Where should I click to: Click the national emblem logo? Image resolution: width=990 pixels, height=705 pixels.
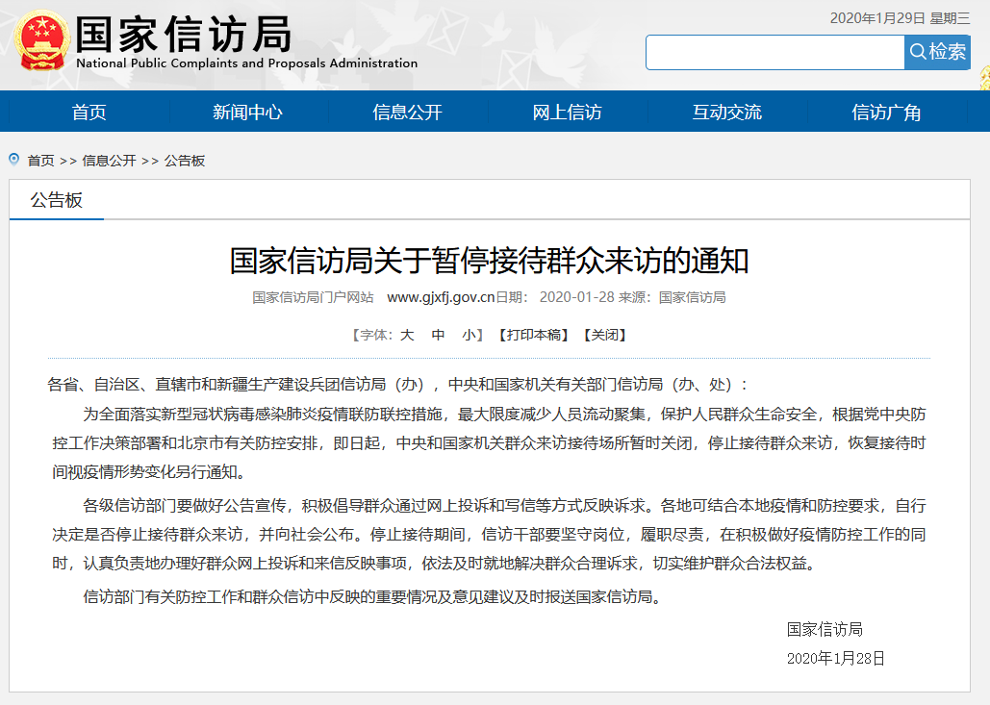[41, 39]
